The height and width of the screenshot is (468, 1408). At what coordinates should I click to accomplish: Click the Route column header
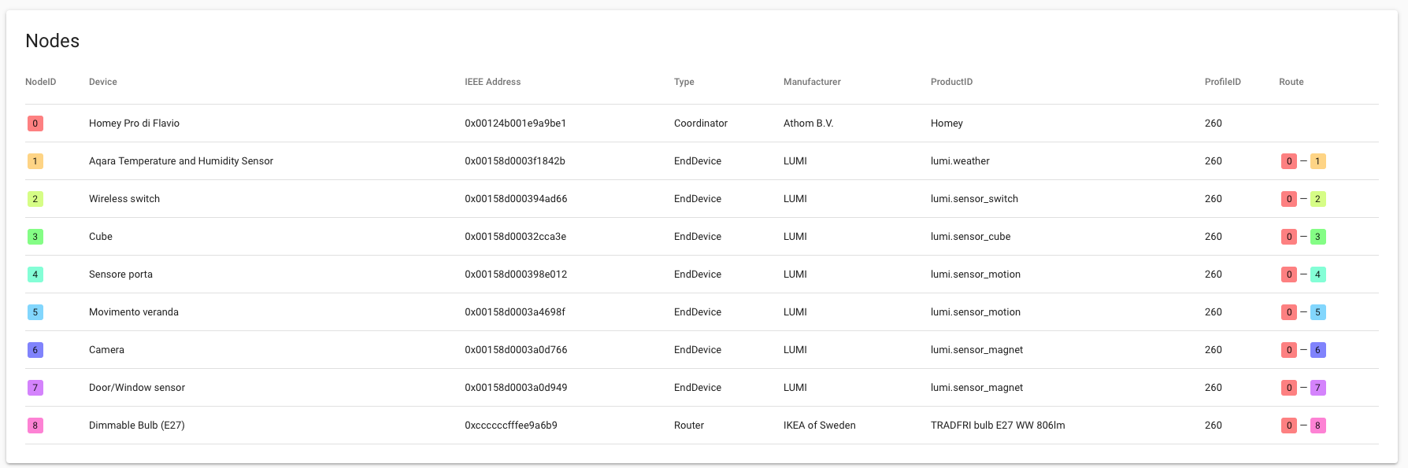1291,82
